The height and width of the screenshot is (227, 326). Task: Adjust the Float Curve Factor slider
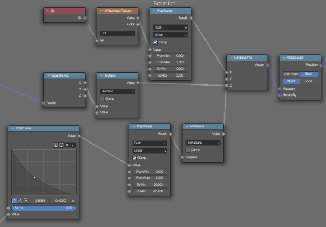[43, 208]
